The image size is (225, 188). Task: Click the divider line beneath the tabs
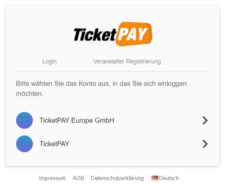click(x=113, y=71)
